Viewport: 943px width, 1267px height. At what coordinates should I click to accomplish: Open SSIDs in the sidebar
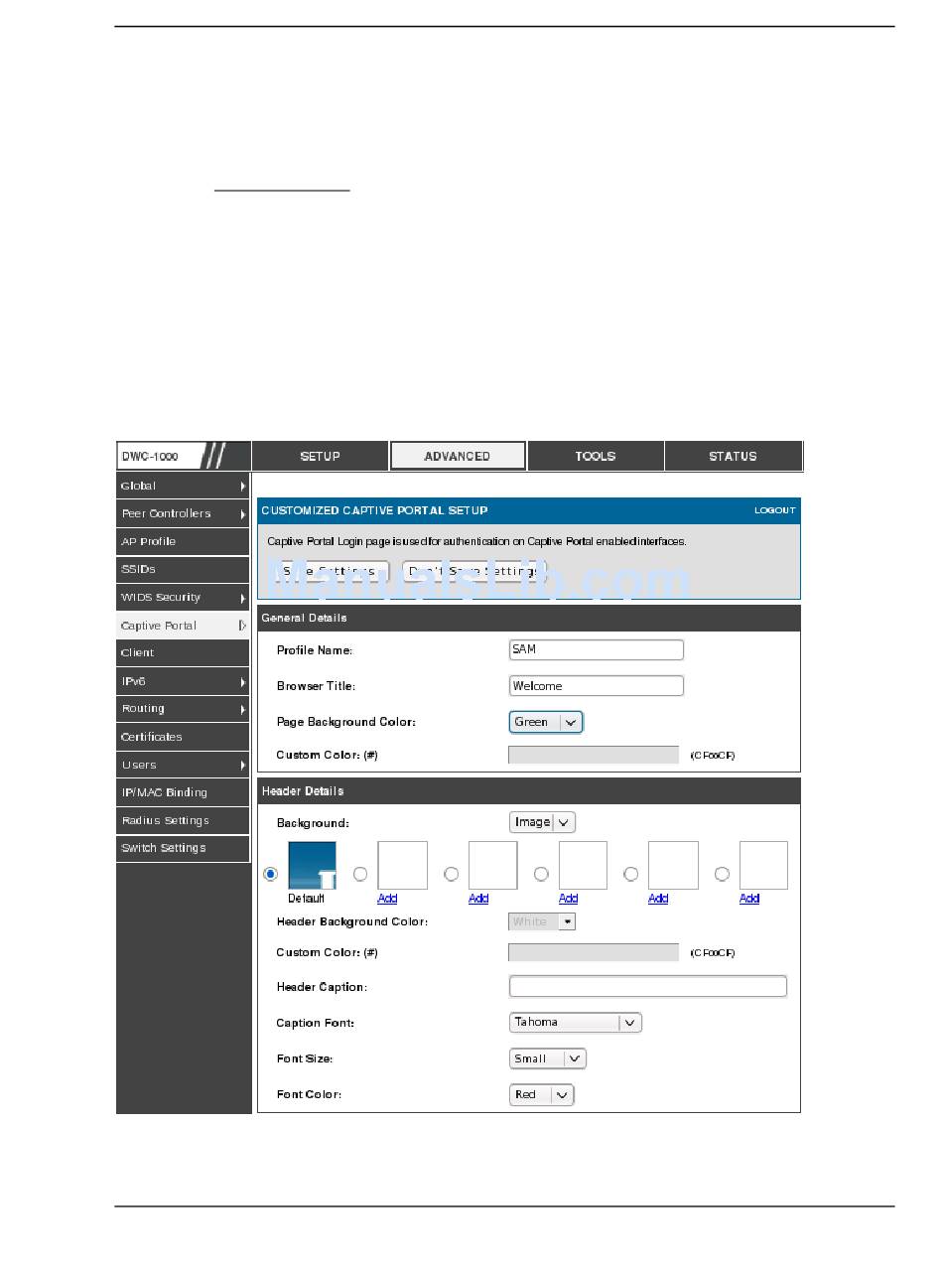183,569
